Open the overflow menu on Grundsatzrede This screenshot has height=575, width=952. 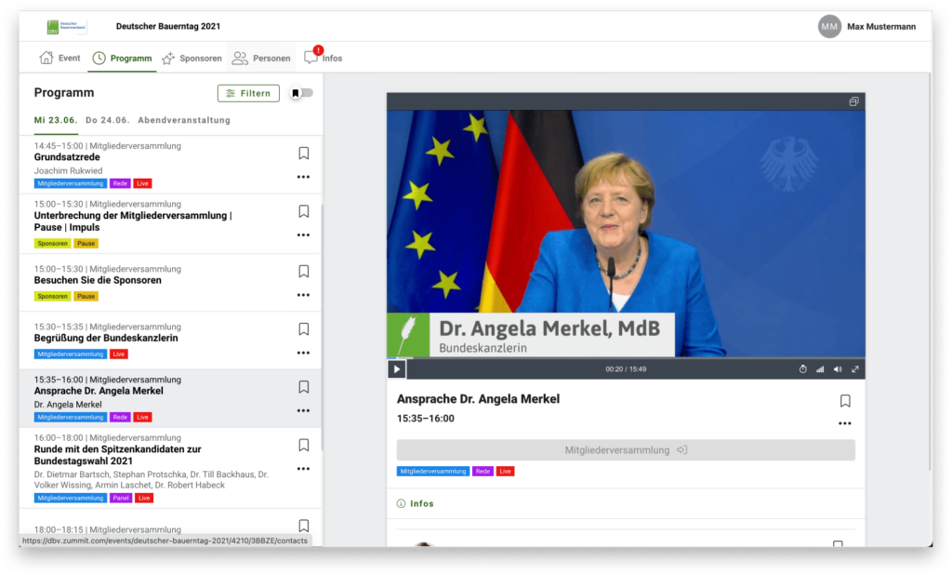(x=302, y=177)
